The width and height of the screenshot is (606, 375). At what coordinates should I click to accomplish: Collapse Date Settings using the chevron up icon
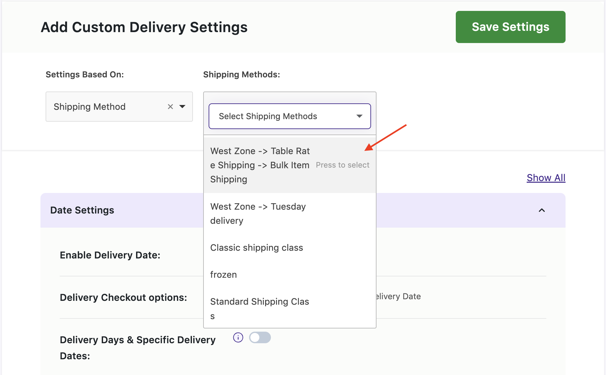(x=541, y=210)
